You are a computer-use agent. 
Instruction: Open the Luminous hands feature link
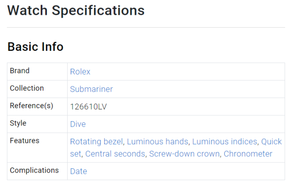coord(158,142)
